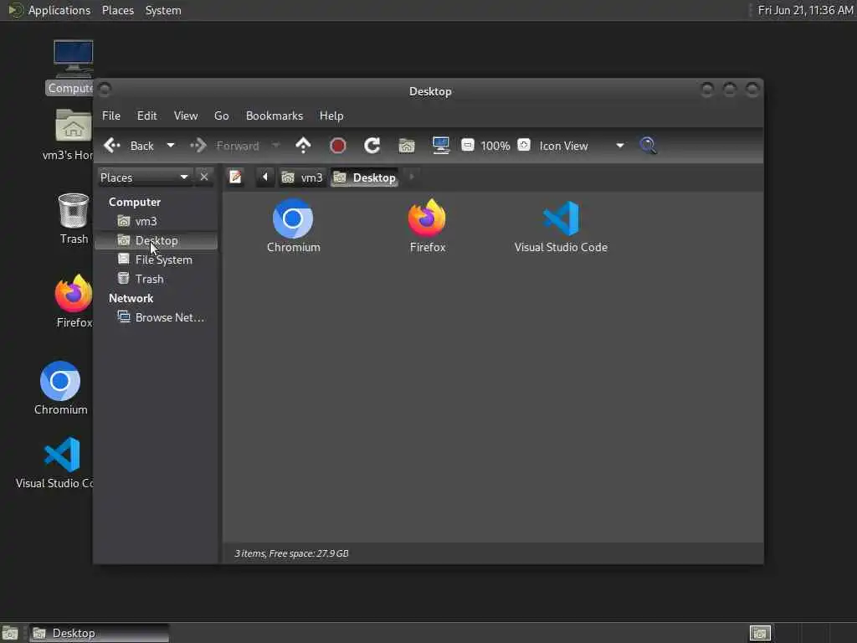Open the Places sidebar selector dropdown
857x643 pixels.
point(145,177)
